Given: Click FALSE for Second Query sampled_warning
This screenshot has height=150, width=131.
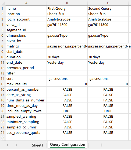Looking at the screenshot, I should point(108,117).
